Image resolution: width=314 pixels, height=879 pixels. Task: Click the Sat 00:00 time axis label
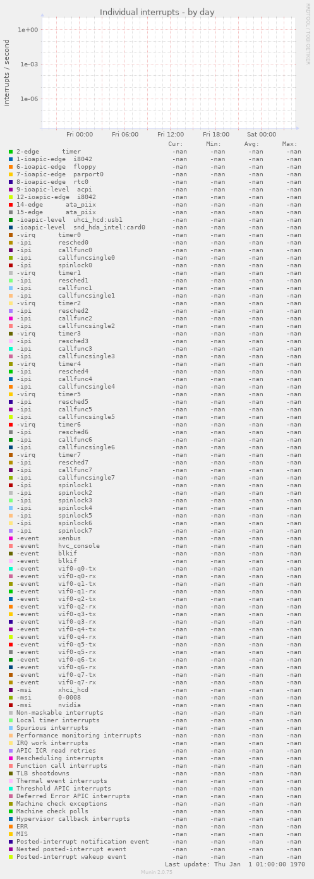pos(262,135)
